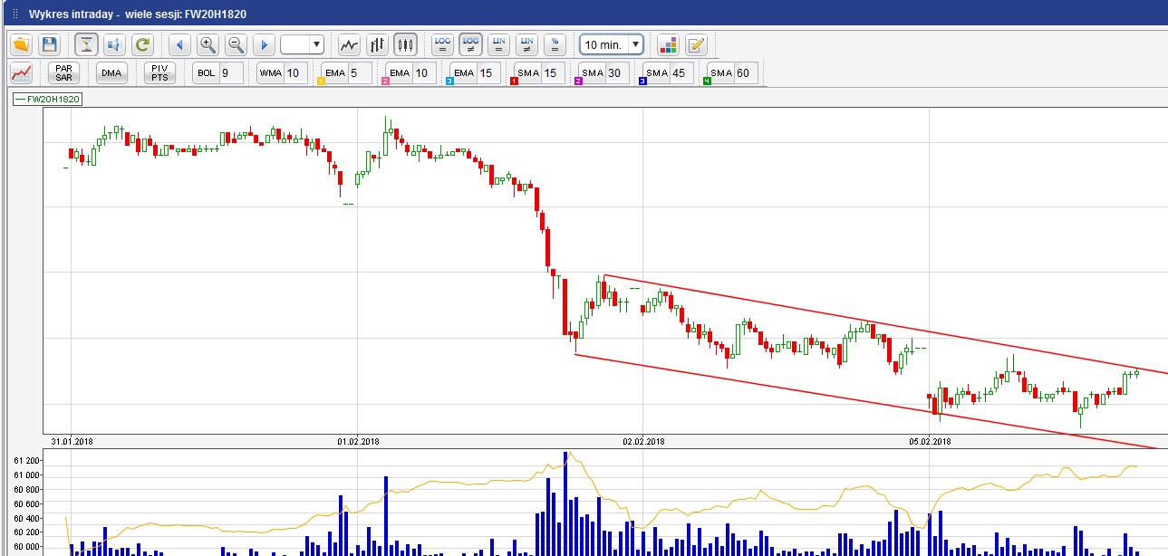1168x556 pixels.
Task: Click the PAR SAR indicator button
Action: 63,73
